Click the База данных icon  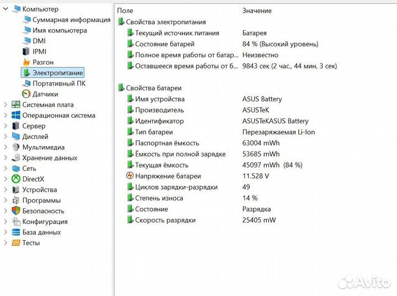click(x=16, y=232)
